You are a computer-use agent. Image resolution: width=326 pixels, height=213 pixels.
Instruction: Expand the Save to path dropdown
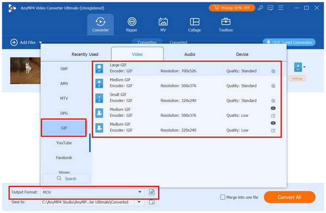coord(139,202)
